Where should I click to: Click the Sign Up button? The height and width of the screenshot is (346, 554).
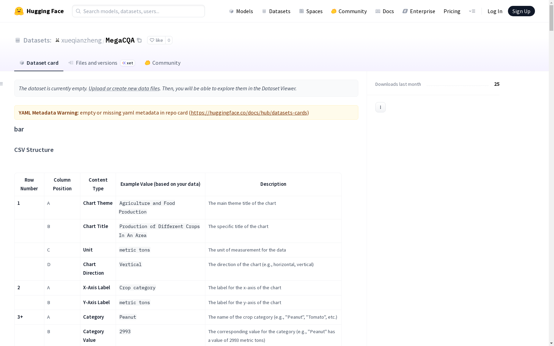pyautogui.click(x=521, y=11)
